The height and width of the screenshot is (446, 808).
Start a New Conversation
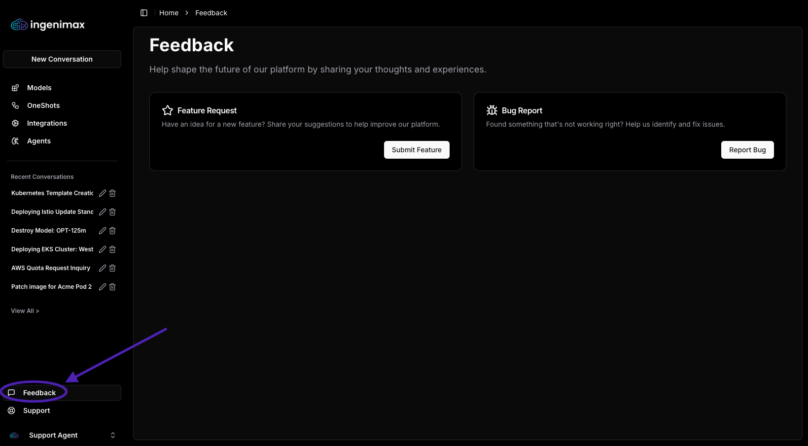click(x=62, y=59)
